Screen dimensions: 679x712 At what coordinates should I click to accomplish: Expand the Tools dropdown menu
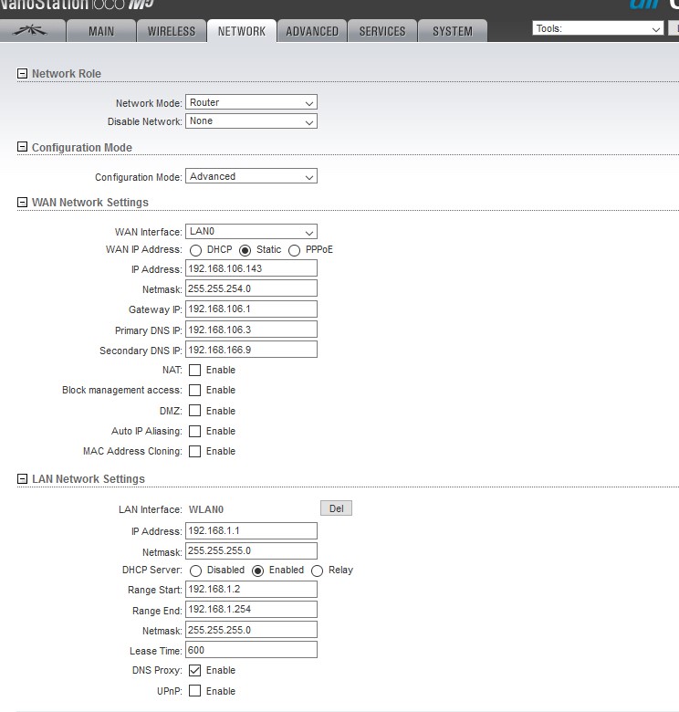598,29
